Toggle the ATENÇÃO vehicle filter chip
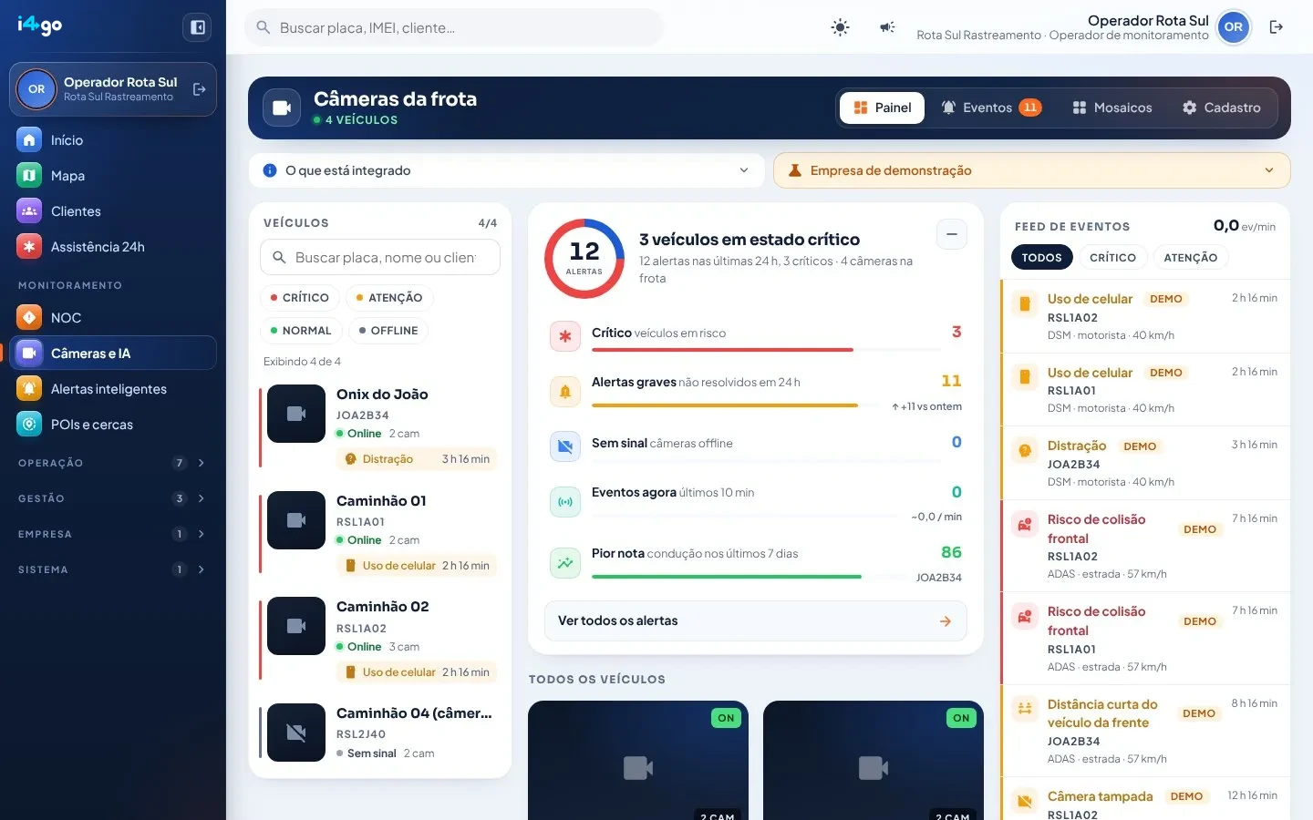Image resolution: width=1313 pixels, height=820 pixels. point(389,298)
